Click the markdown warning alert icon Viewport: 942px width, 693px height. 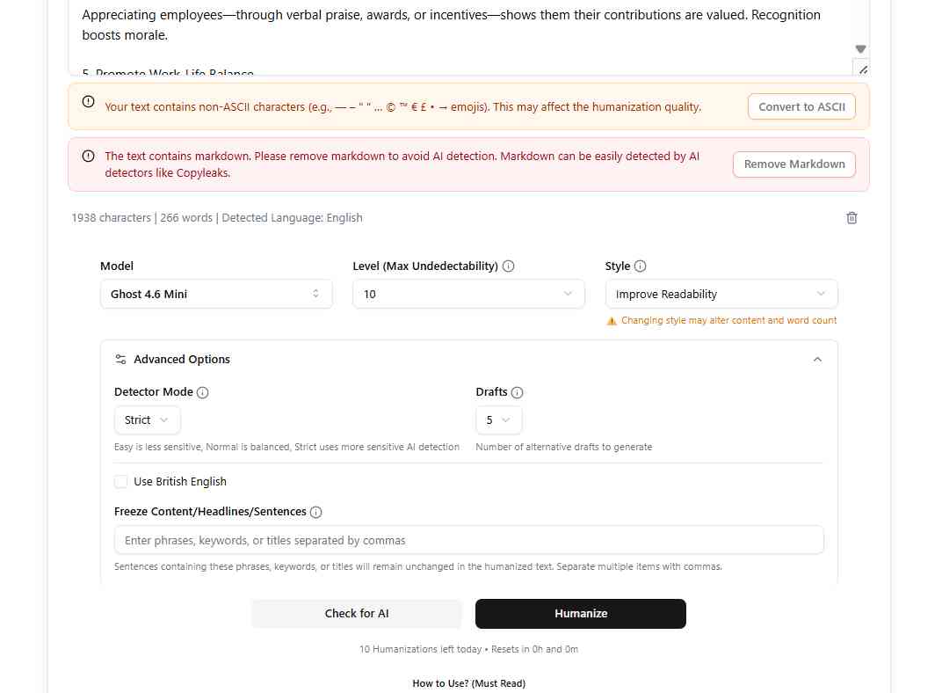[x=88, y=157]
